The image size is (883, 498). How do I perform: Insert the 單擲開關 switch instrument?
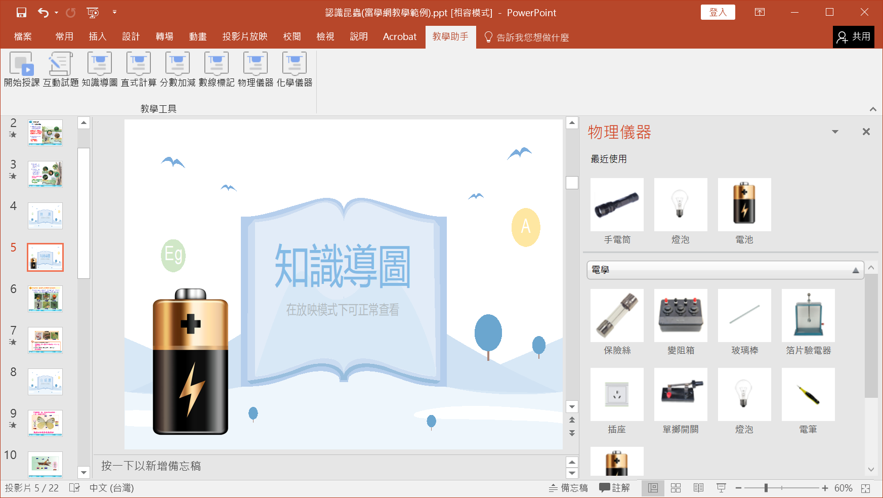[681, 395]
